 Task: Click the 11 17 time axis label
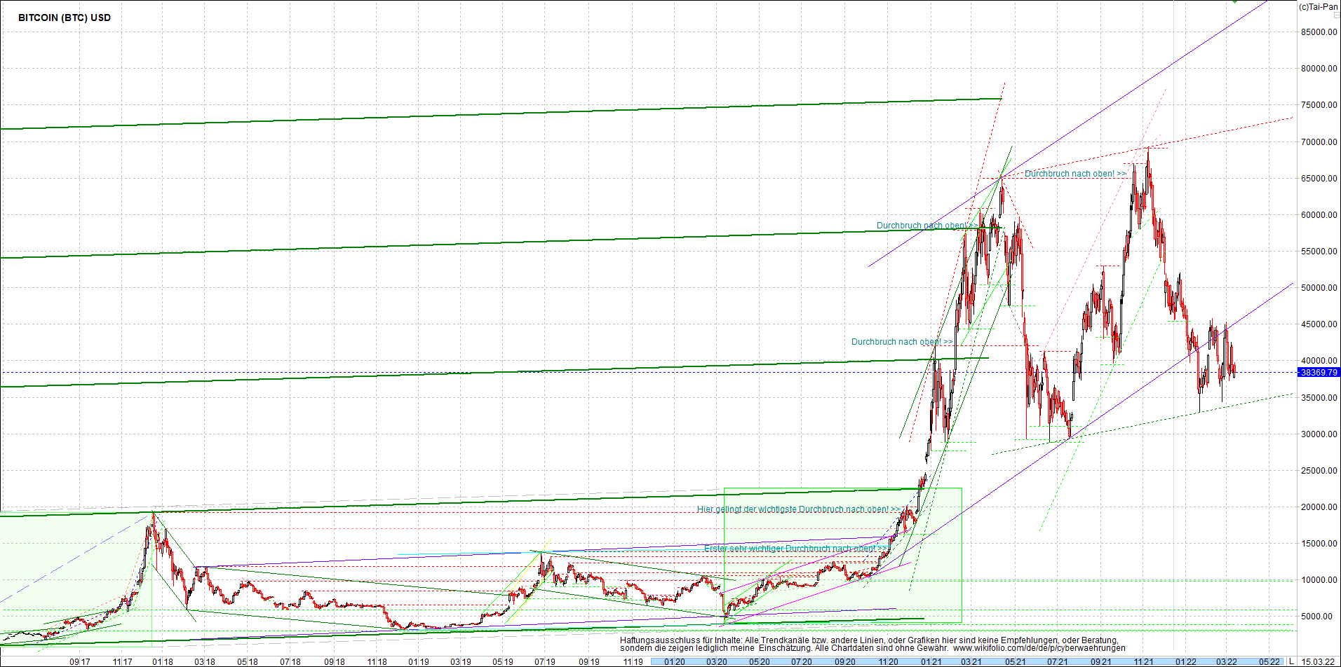122,661
